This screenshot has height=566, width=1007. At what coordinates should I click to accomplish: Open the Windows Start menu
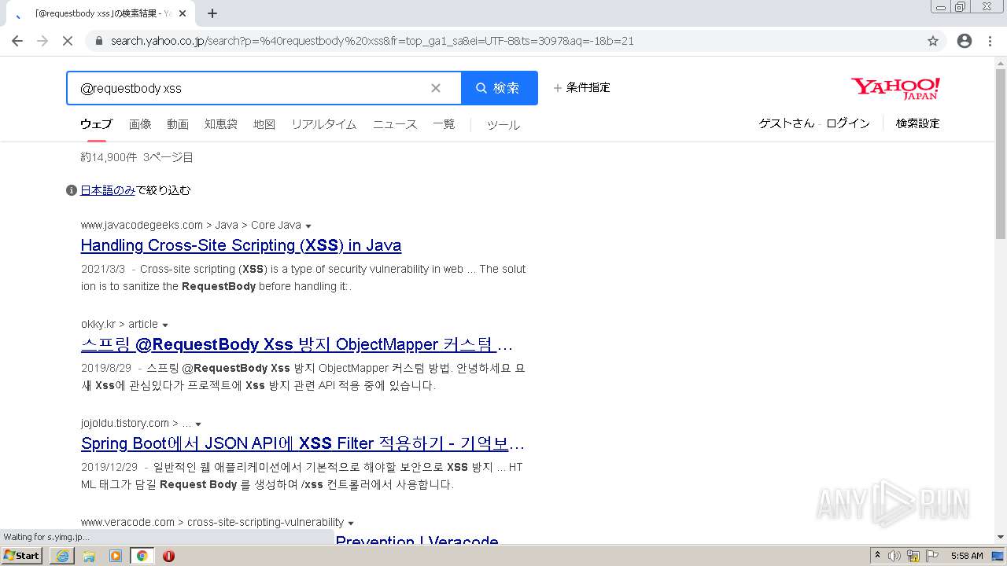[22, 556]
